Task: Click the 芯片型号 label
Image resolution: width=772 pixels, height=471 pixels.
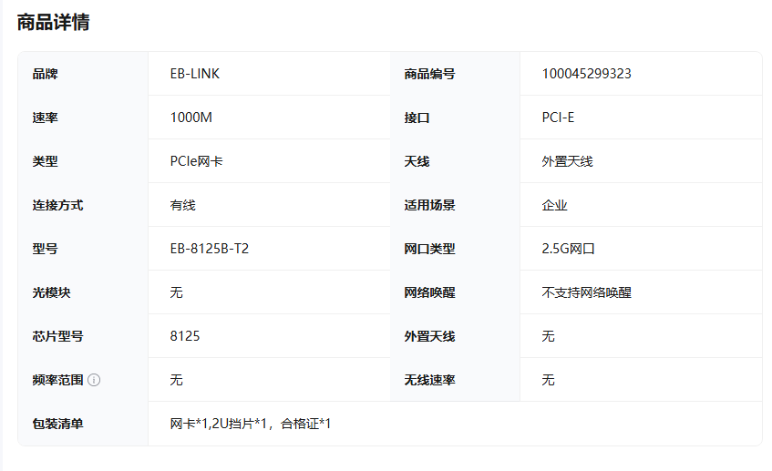Action: [57, 337]
